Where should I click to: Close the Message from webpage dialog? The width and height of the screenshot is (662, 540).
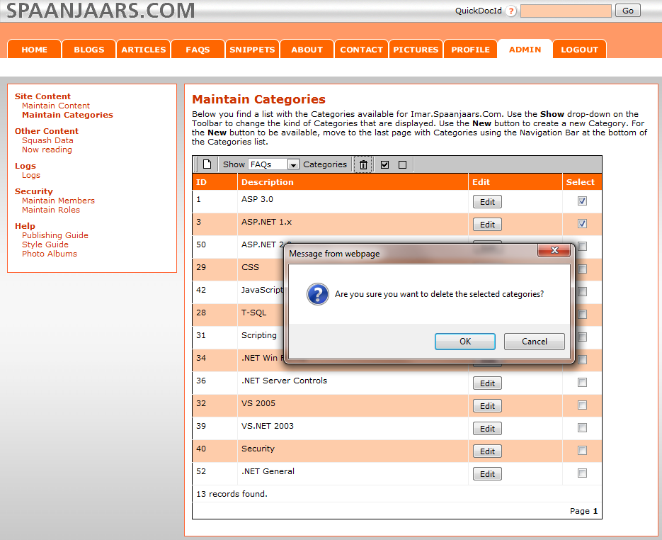pos(554,252)
